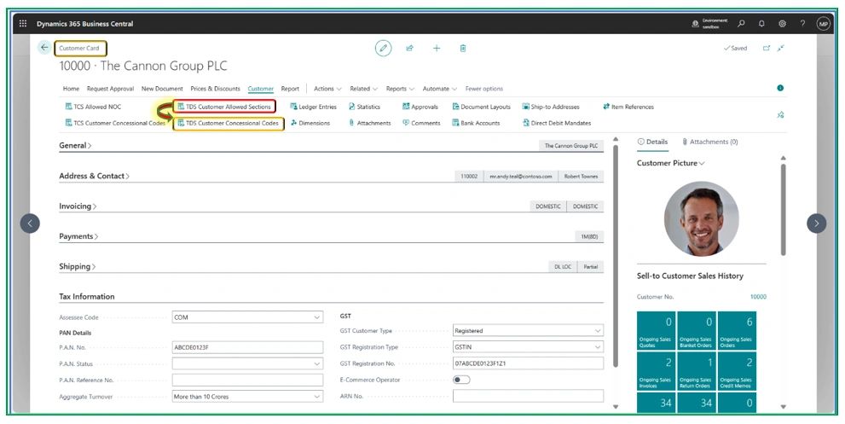Viewport: 845px width, 424px height.
Task: Switch to the Attachments (0) tab
Action: [x=710, y=142]
